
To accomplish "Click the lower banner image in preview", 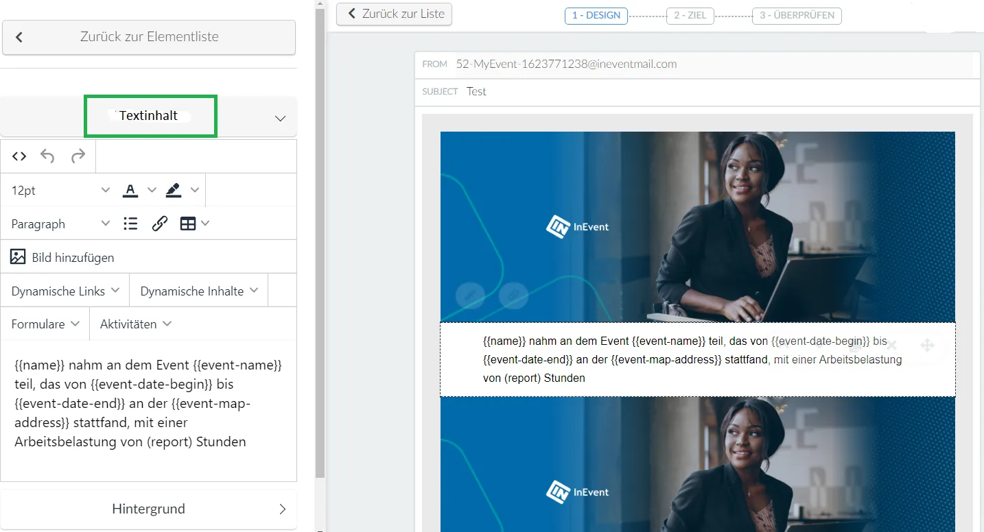I will [x=697, y=464].
